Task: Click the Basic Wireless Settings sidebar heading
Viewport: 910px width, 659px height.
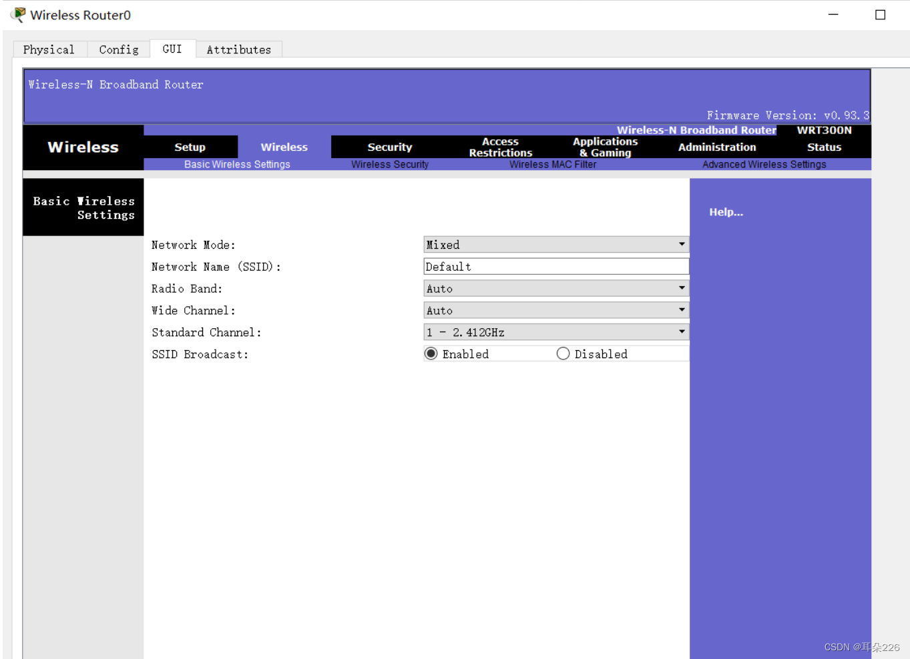Action: [x=84, y=207]
